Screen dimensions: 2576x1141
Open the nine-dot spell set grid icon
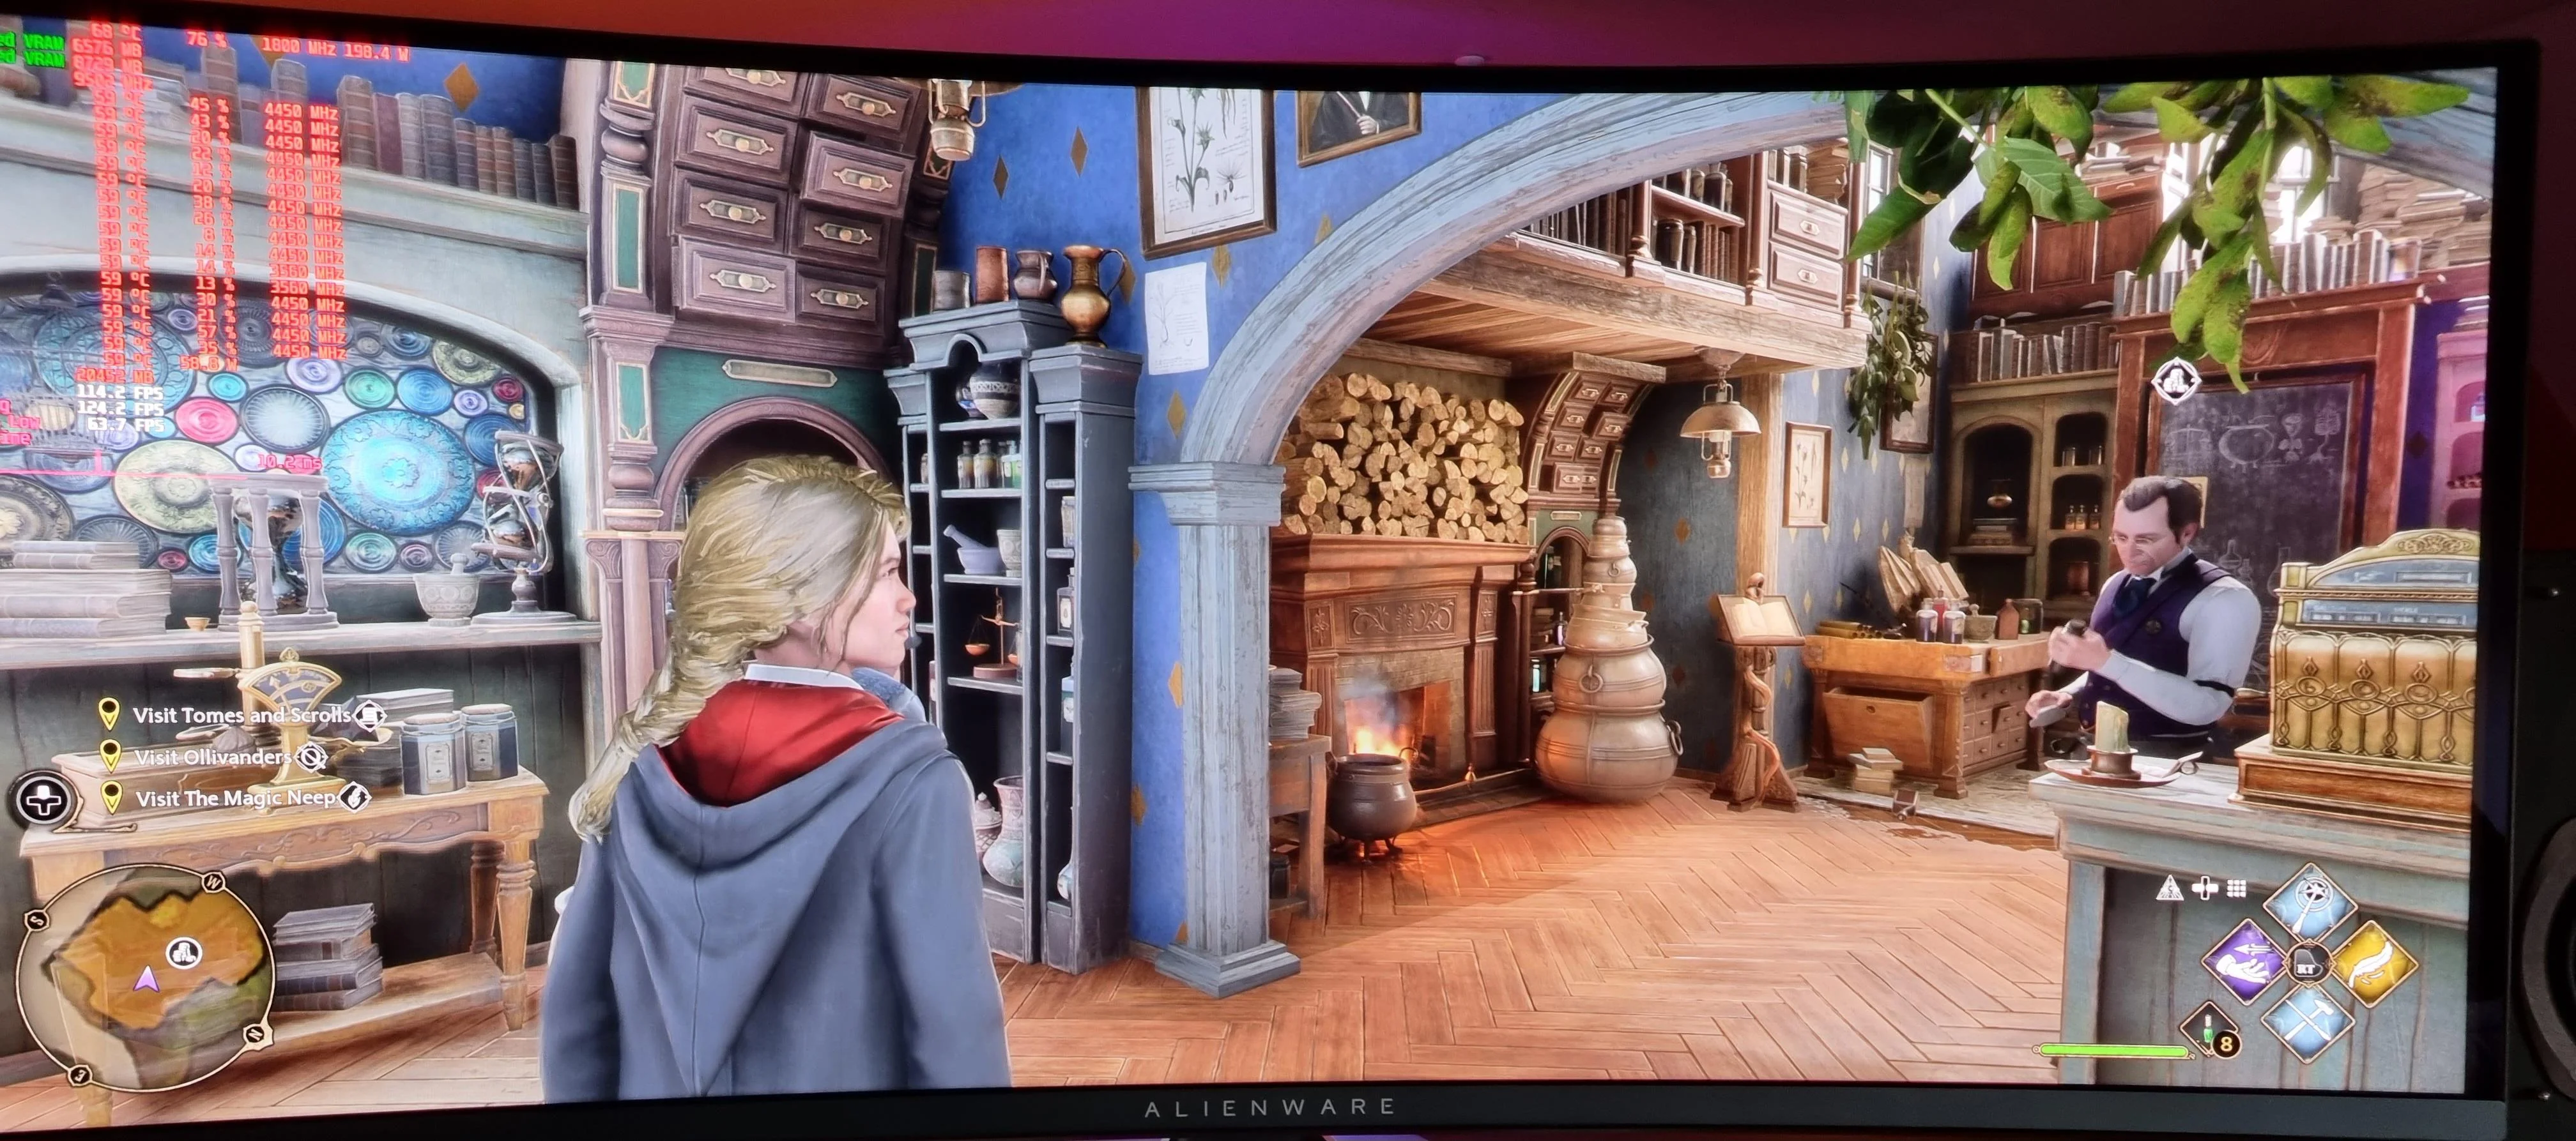pyautogui.click(x=2237, y=888)
